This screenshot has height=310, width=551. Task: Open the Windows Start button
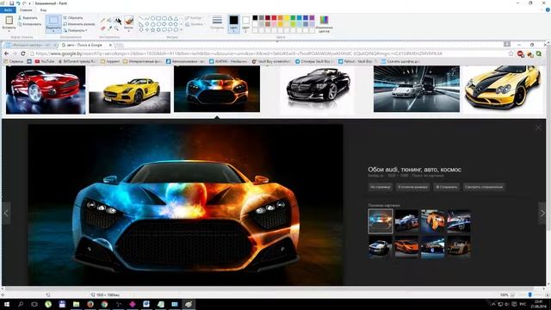[7, 304]
